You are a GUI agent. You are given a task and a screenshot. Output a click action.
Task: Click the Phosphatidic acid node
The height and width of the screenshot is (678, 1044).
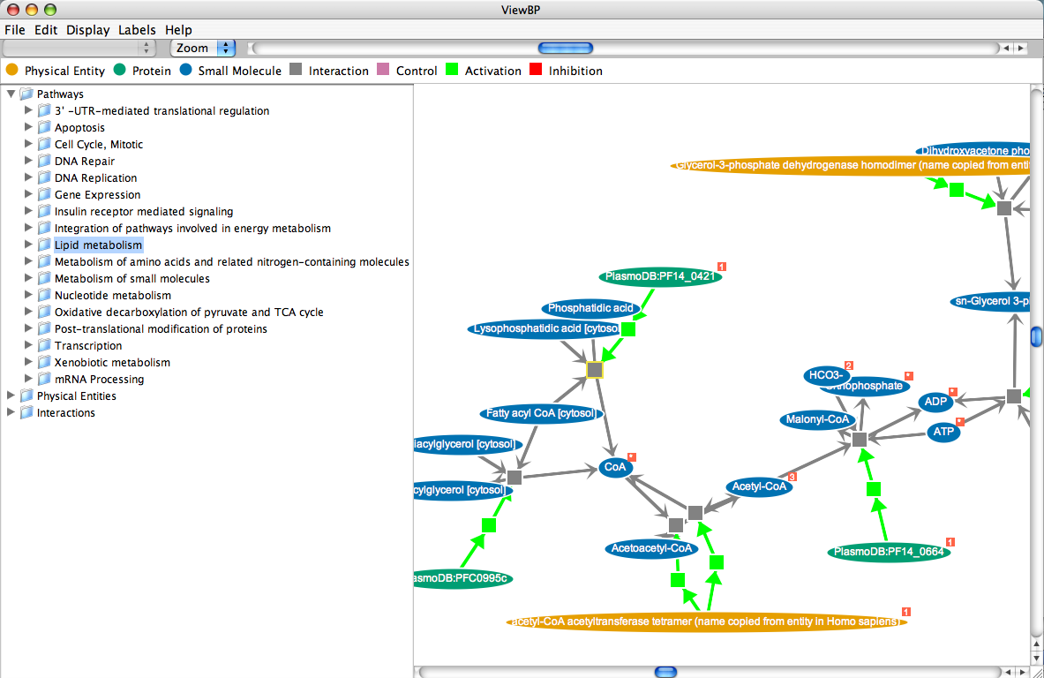[x=590, y=308]
